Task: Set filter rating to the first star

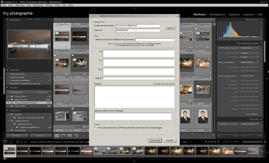Action: coord(206,142)
